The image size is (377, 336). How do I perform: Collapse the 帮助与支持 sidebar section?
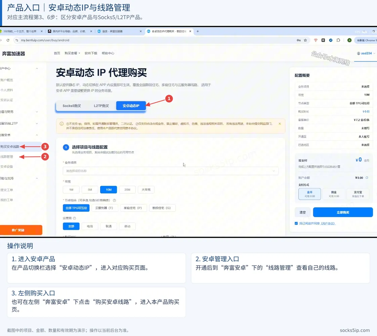pyautogui.click(x=19, y=178)
